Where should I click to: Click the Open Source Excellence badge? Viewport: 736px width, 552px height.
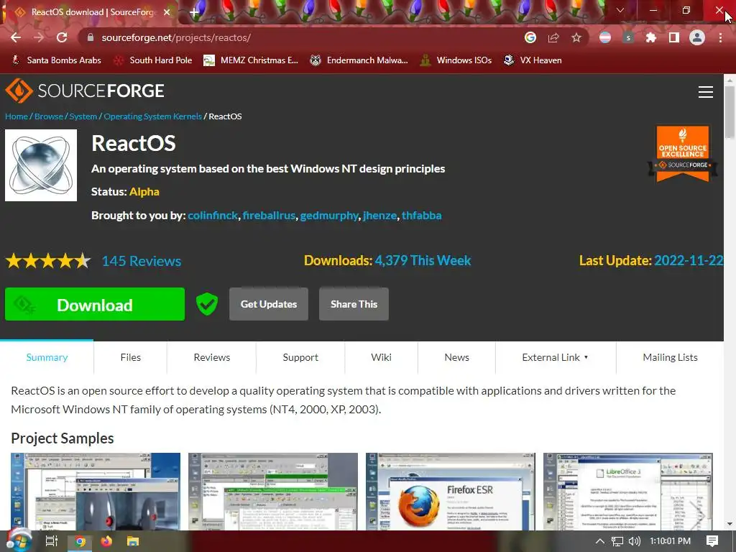click(x=683, y=154)
